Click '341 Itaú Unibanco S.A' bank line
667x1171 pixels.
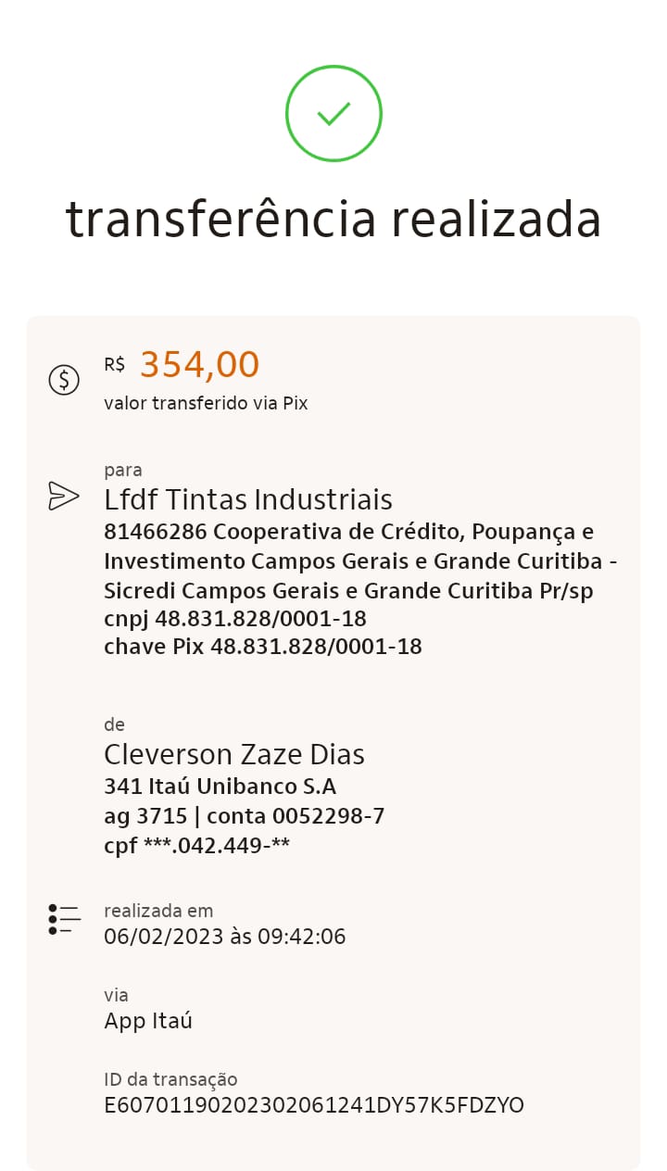point(220,787)
